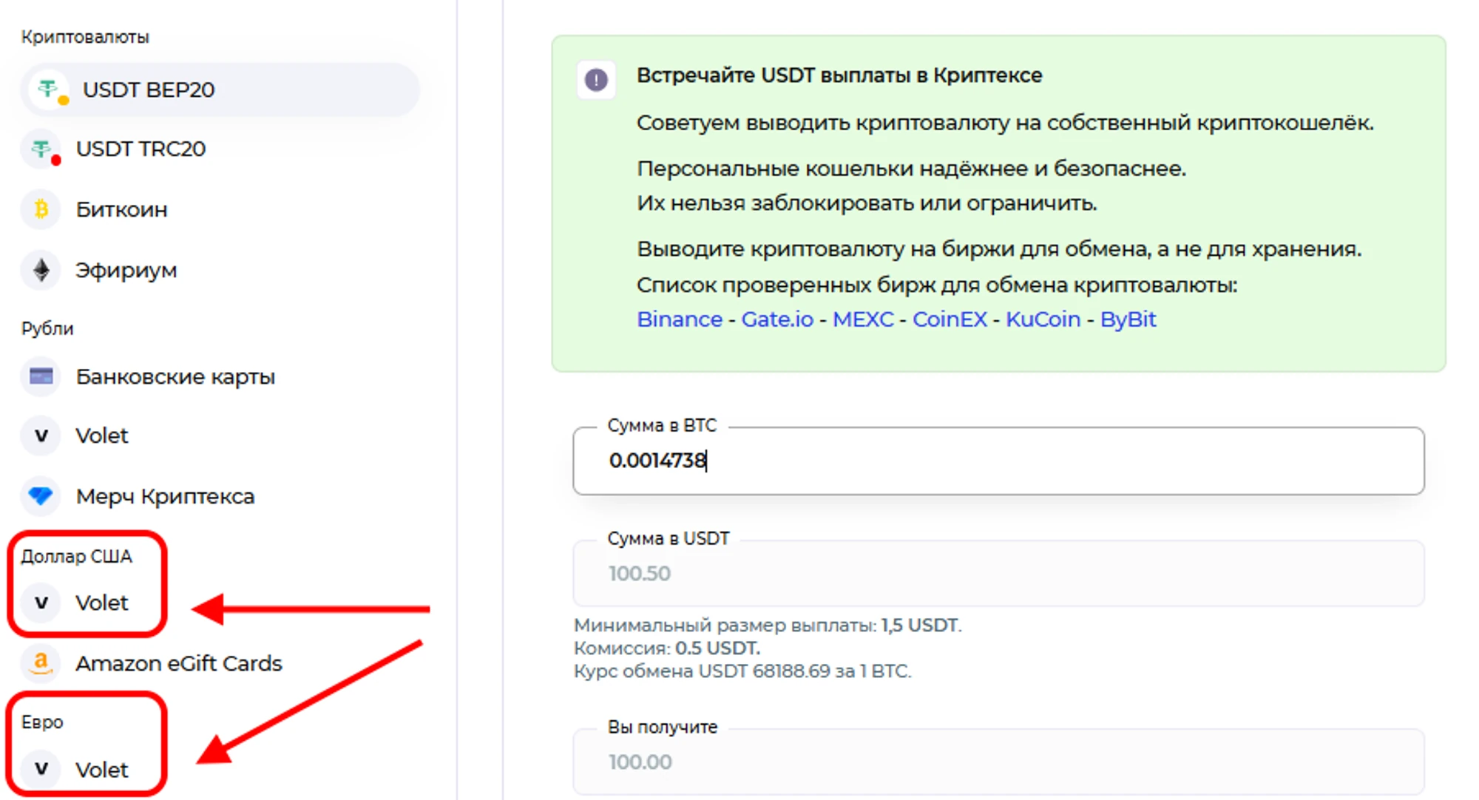Select Volet under the Евро section
The image size is (1479, 800).
(x=102, y=770)
